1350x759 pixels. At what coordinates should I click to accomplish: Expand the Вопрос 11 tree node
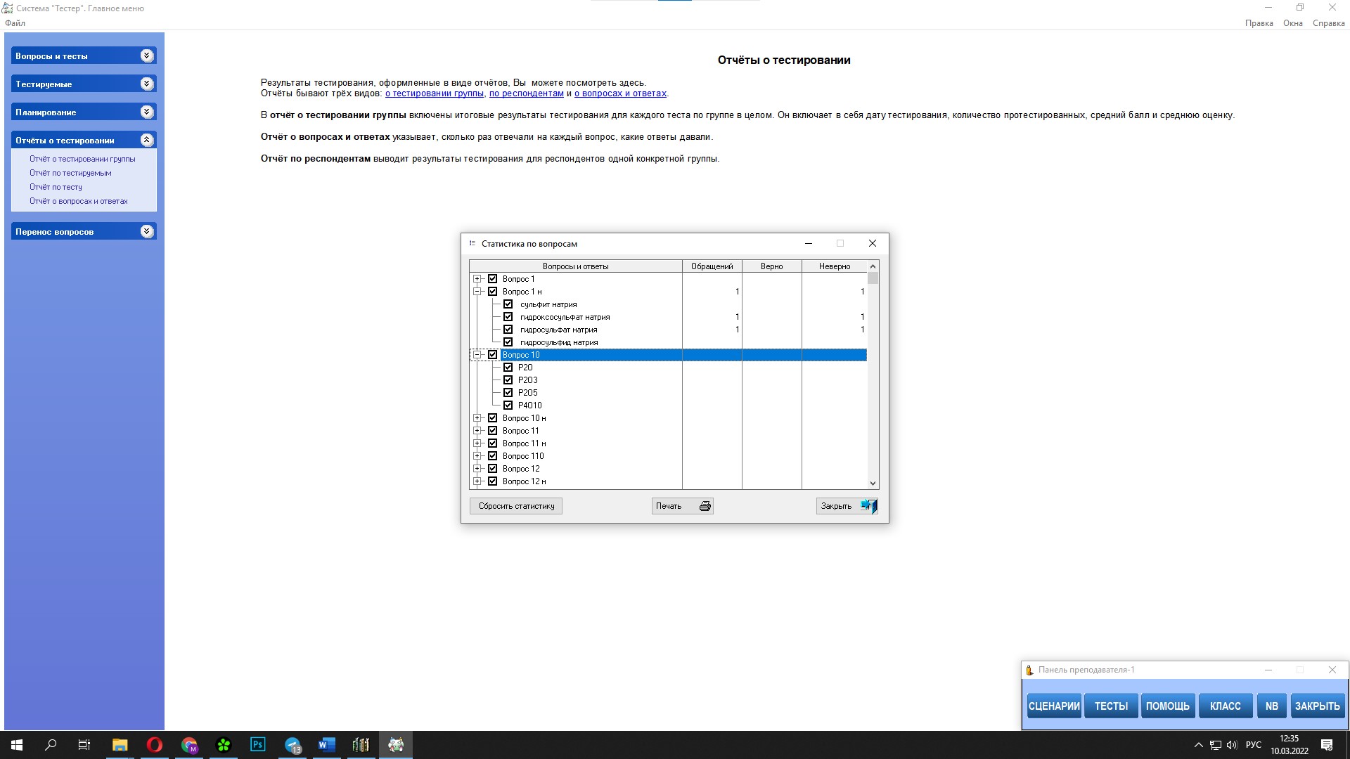pos(477,431)
